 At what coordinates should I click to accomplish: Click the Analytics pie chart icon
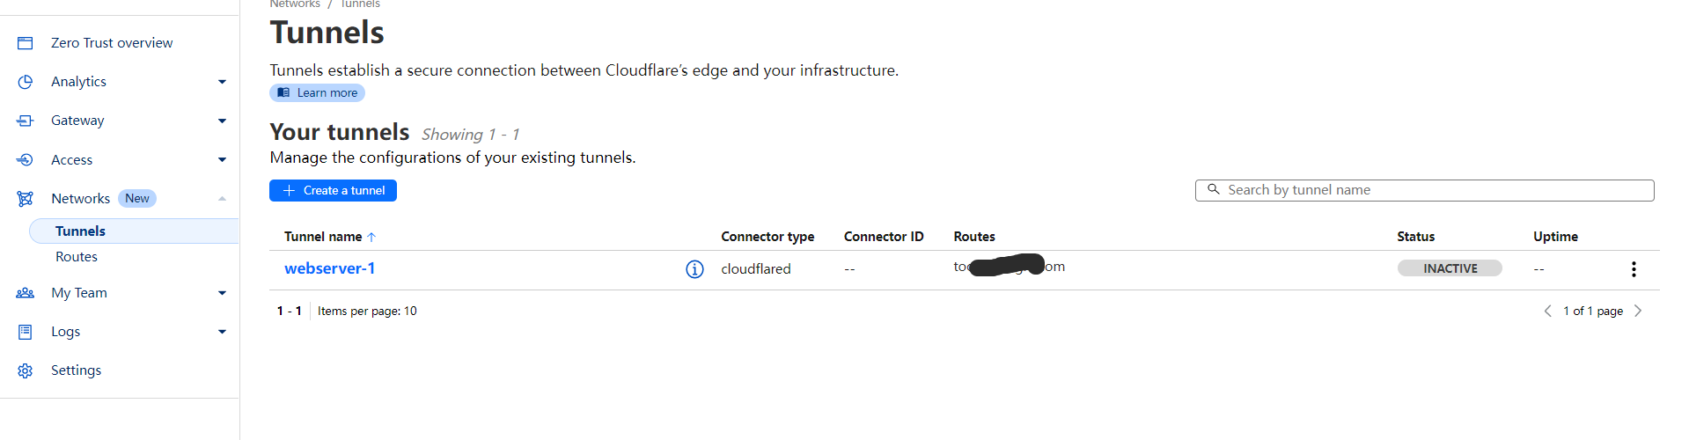coord(25,82)
